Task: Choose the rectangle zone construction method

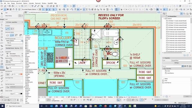Action: [12, 35]
